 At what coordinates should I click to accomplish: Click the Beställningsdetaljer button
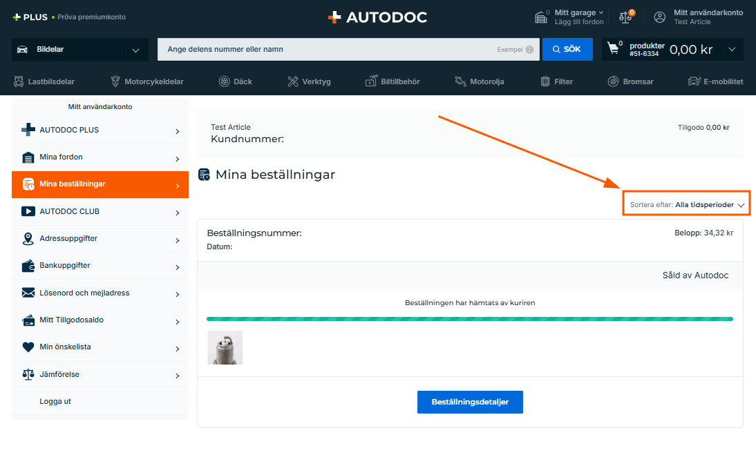click(470, 402)
